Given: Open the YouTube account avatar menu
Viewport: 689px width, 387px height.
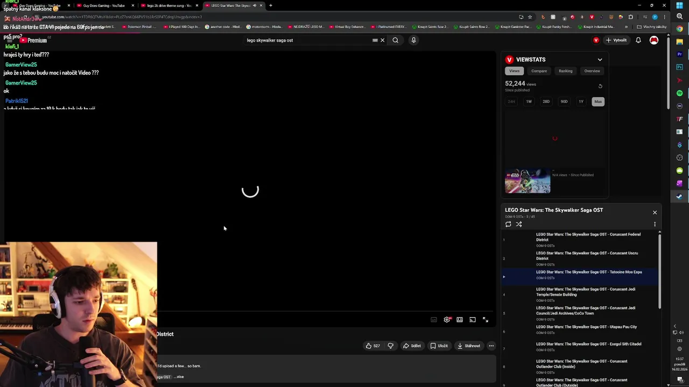Looking at the screenshot, I should [654, 40].
